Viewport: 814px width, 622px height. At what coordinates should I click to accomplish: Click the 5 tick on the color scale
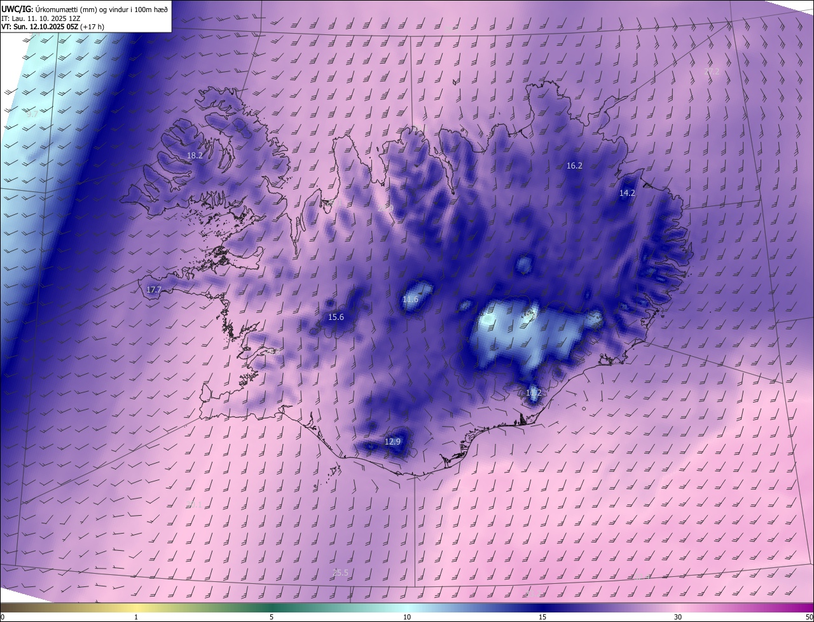[x=272, y=617]
